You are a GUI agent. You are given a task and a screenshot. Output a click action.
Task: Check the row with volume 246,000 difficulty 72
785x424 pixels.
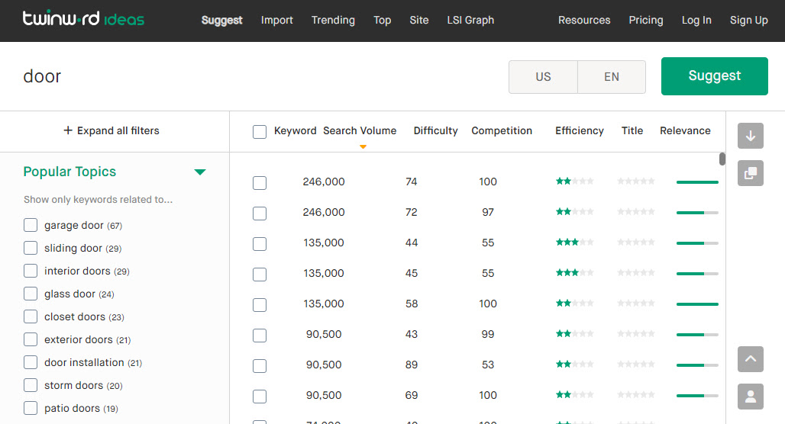pyautogui.click(x=260, y=214)
